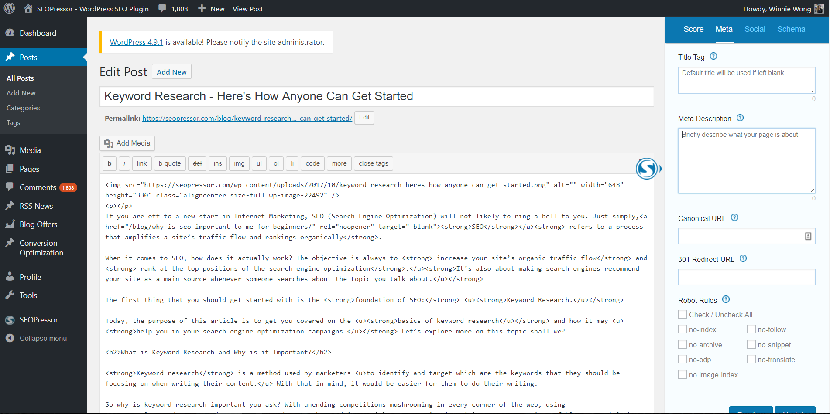
Task: Click Winnie Wong's avatar thumbnail
Action: [819, 9]
